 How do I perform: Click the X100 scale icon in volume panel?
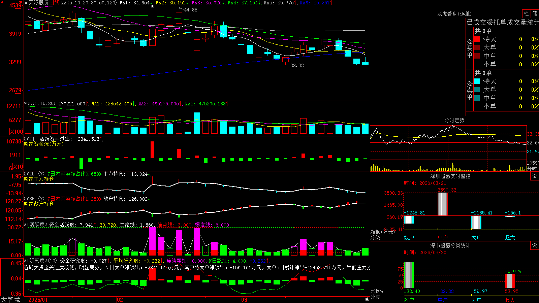[16, 132]
